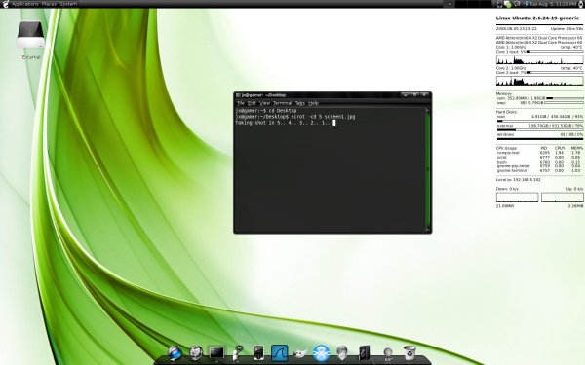The height and width of the screenshot is (365, 585).
Task: Click the GNOME foot logo in the top panel
Action: [5, 4]
